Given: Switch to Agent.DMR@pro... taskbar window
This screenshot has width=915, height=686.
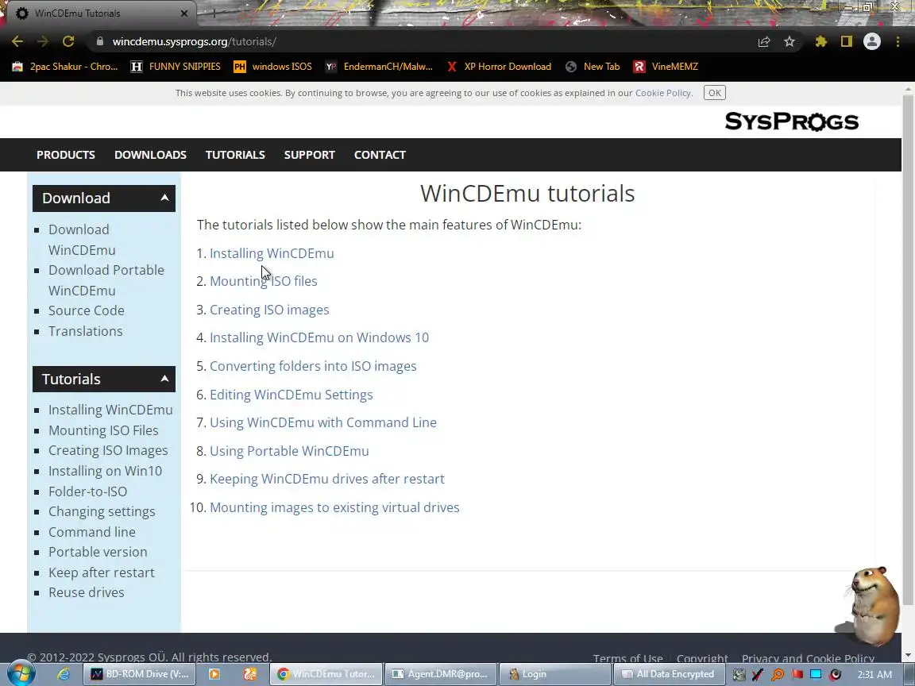Looking at the screenshot, I should tap(441, 674).
